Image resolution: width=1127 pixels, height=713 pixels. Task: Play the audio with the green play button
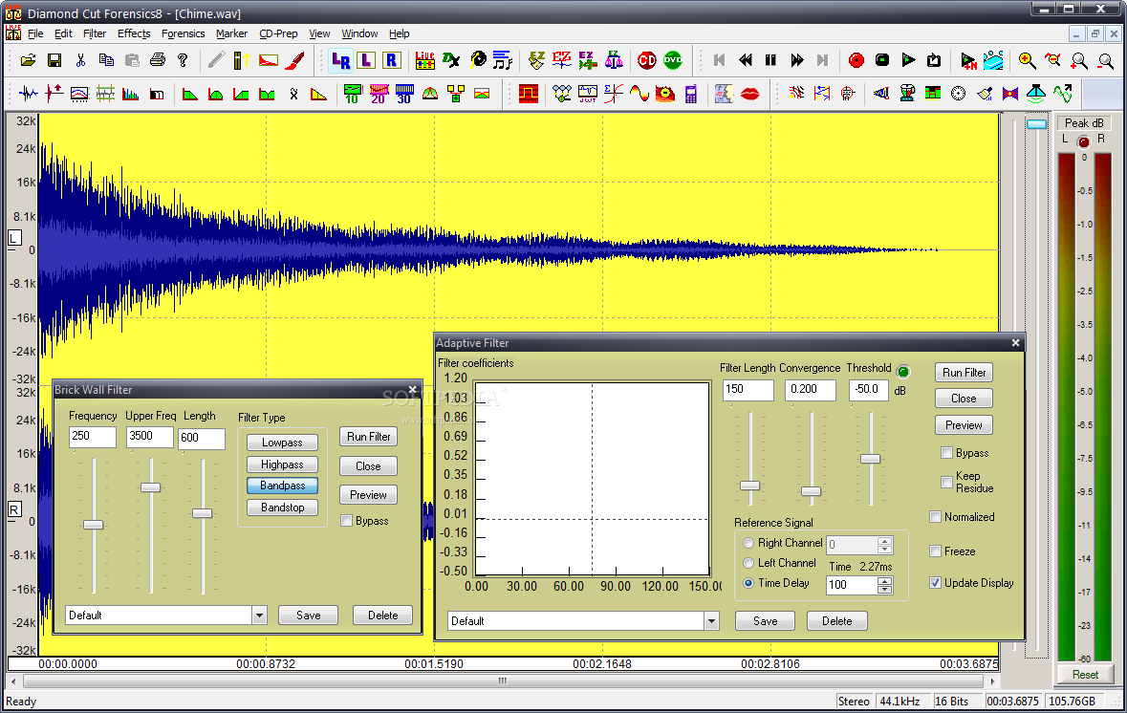pyautogui.click(x=908, y=60)
